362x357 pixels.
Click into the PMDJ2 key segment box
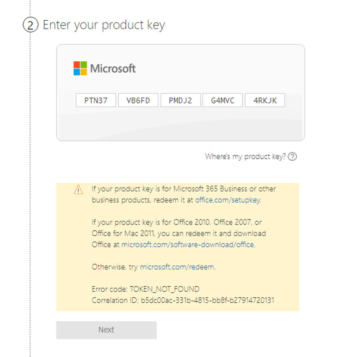[180, 100]
